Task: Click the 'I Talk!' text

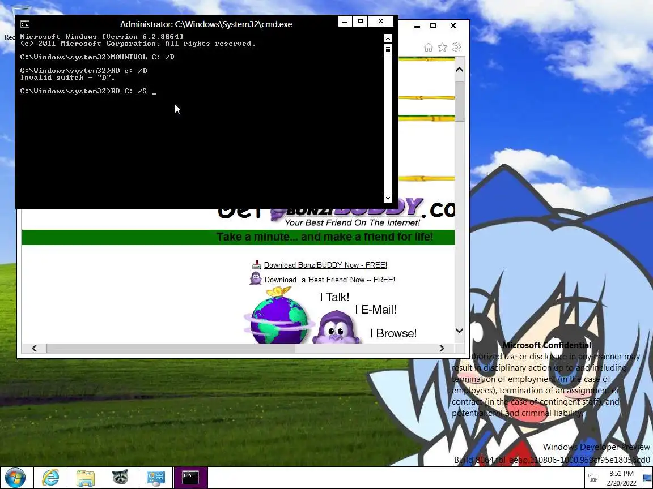Action: pos(334,297)
